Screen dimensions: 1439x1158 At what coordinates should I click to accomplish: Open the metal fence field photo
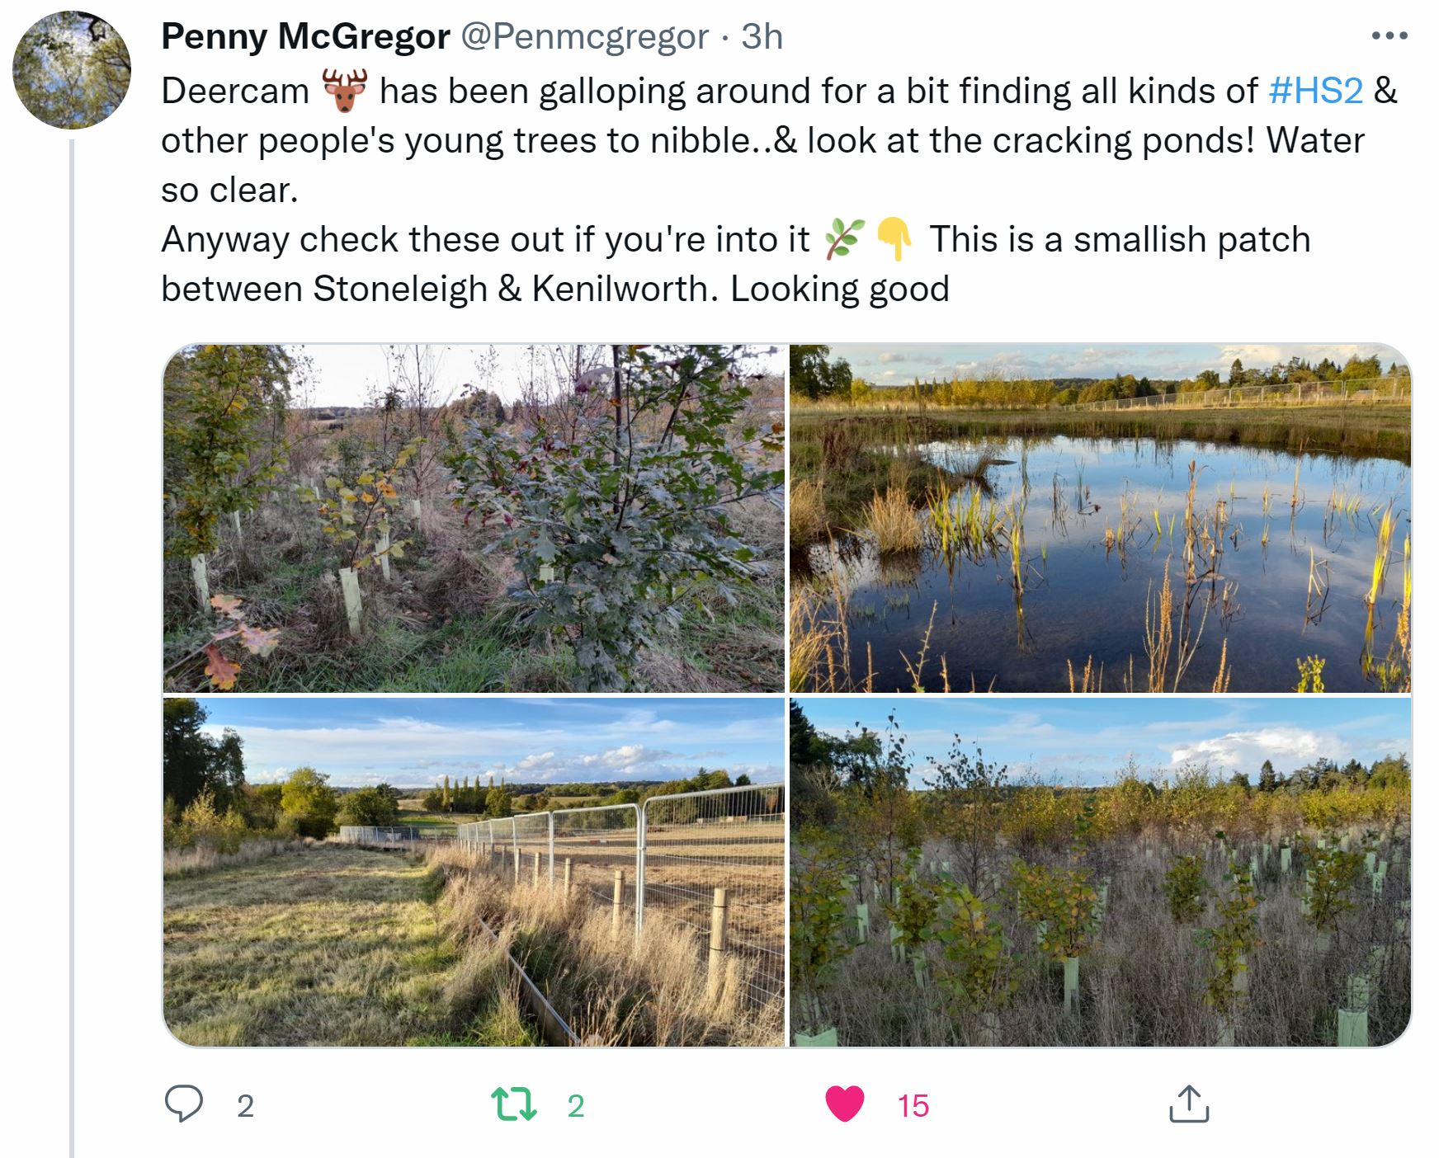474,872
